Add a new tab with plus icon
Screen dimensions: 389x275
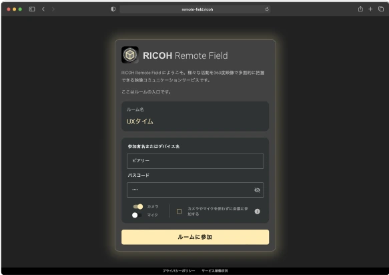pos(370,9)
